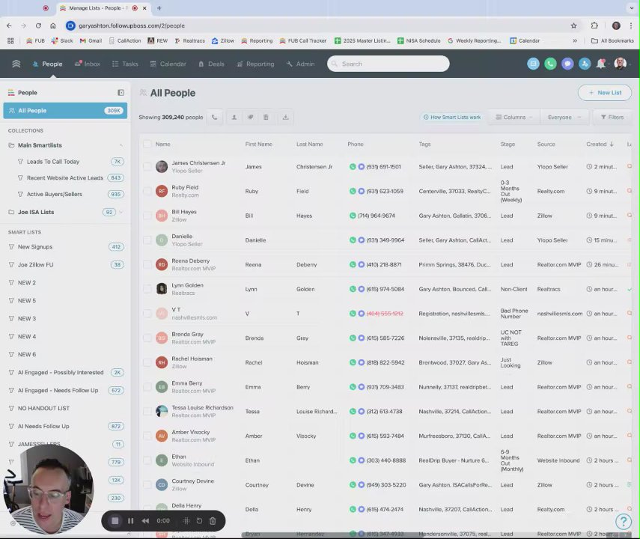Open the Deals nav item
The image size is (640, 539).
point(211,64)
